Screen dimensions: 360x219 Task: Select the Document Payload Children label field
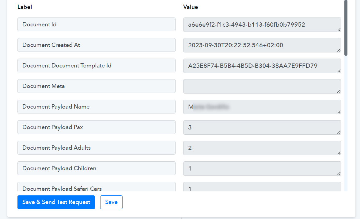pyautogui.click(x=97, y=168)
